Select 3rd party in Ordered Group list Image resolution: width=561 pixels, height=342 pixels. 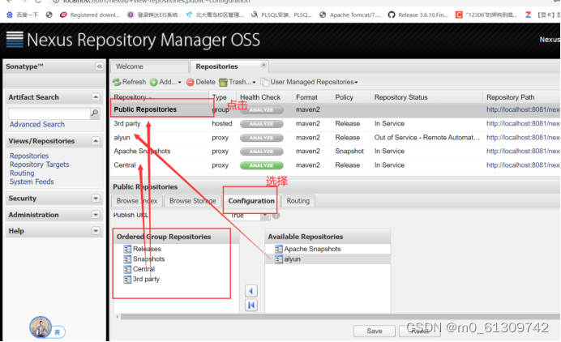pyautogui.click(x=142, y=279)
